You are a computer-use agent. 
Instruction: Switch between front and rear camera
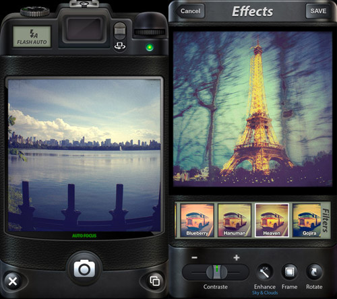(x=120, y=46)
